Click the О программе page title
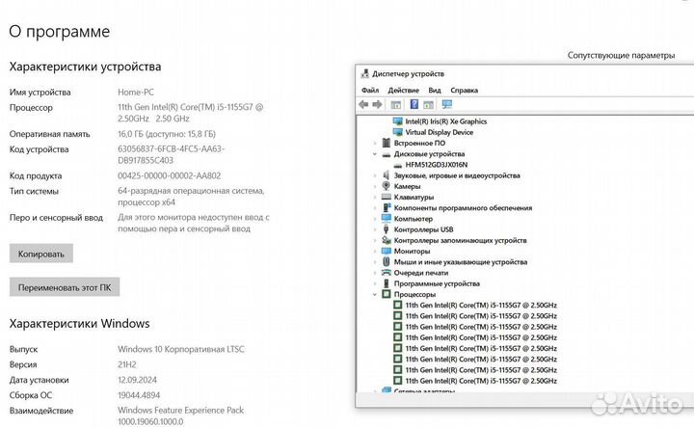Viewport: 694px width, 428px height. [x=60, y=32]
